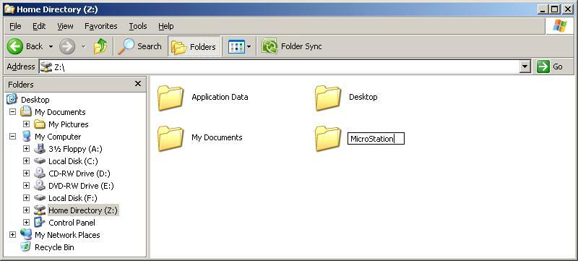Click the green Back arrow icon
Viewport: 578px width, 261px height.
tap(15, 46)
